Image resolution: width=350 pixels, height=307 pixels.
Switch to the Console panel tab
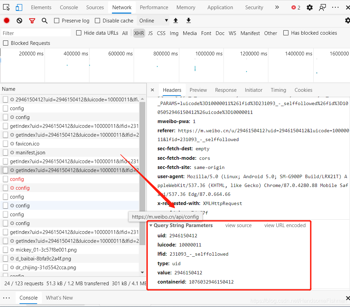click(69, 7)
